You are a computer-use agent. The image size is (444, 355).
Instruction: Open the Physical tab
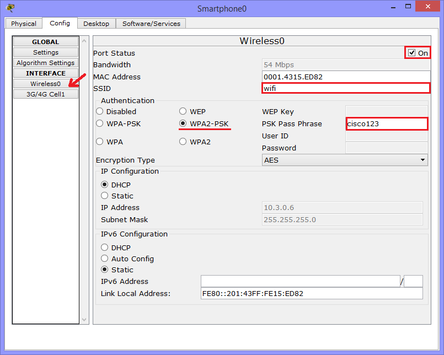pos(23,24)
